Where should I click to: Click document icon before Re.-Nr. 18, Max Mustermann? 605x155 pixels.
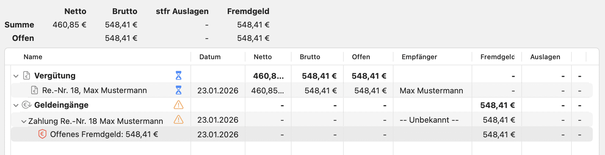[x=34, y=90]
